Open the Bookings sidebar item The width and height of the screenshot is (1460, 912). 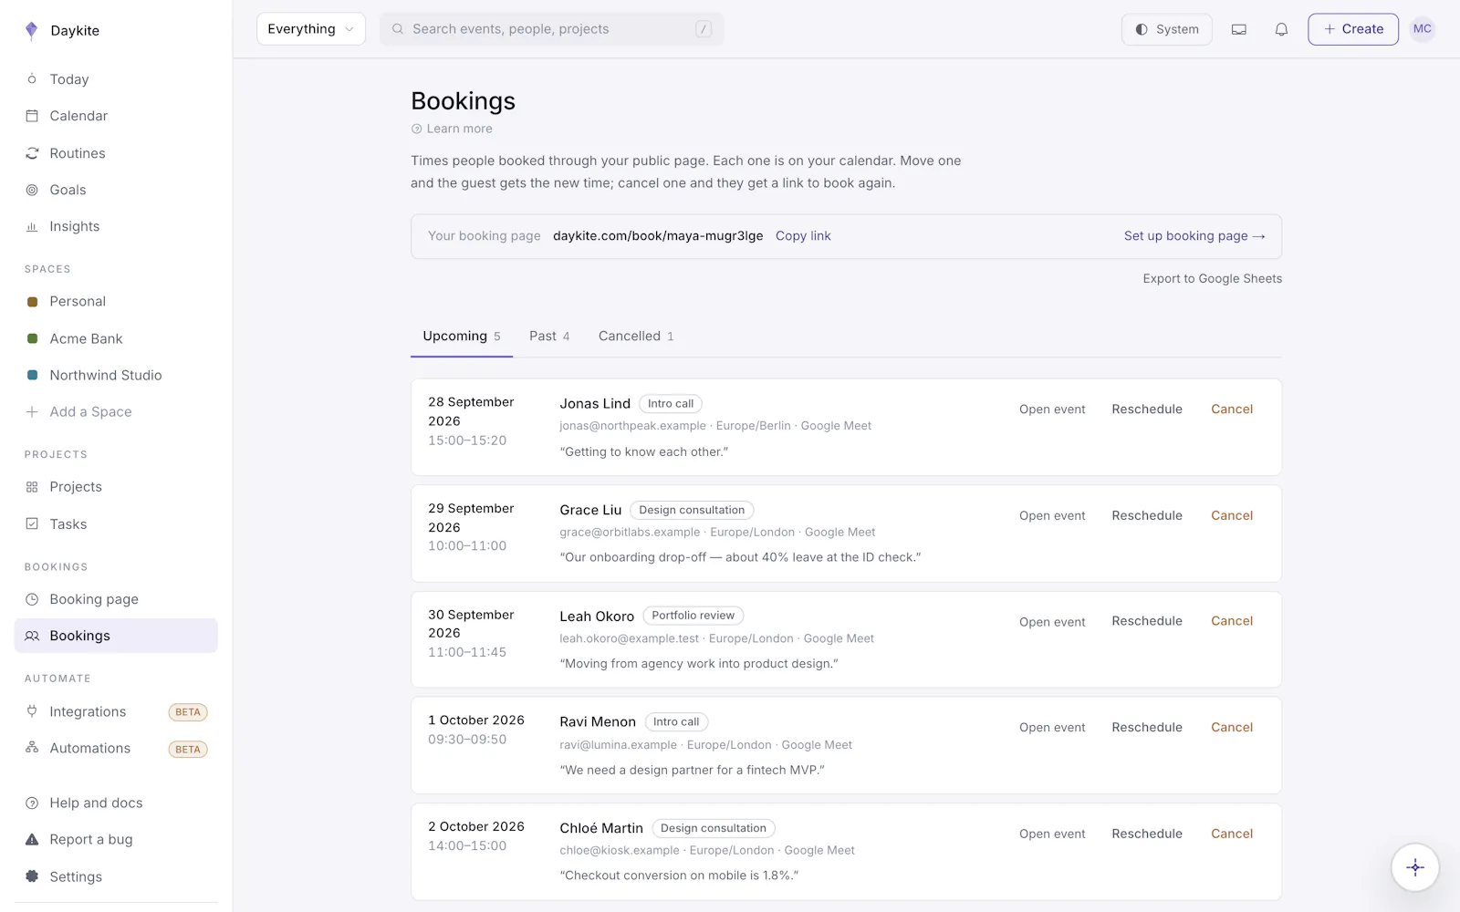(116, 636)
